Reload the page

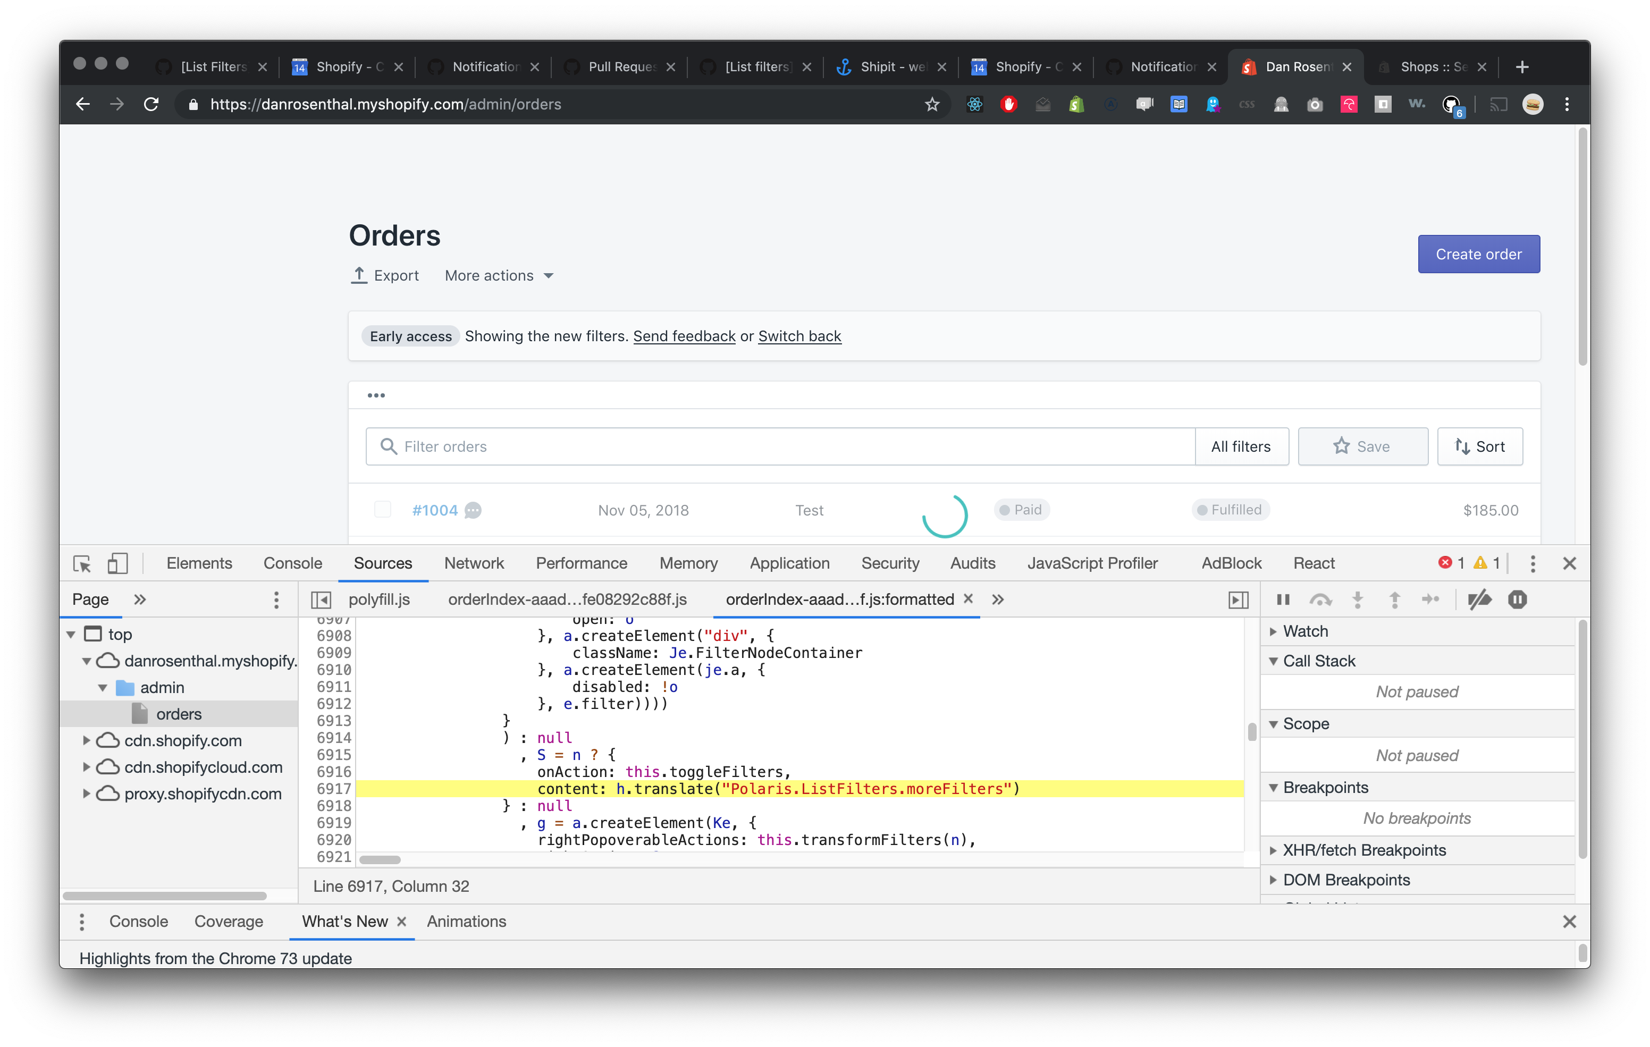(x=151, y=104)
